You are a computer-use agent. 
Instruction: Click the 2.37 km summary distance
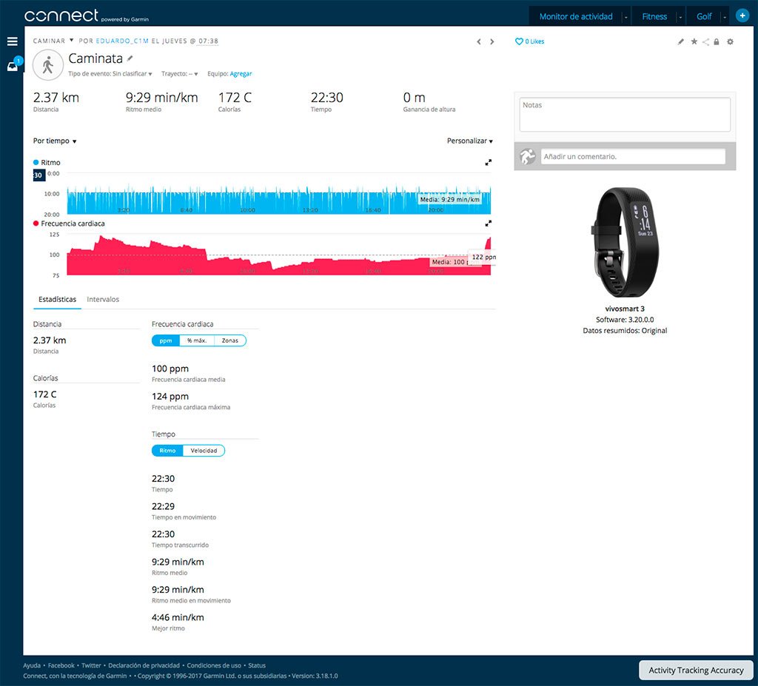(56, 98)
